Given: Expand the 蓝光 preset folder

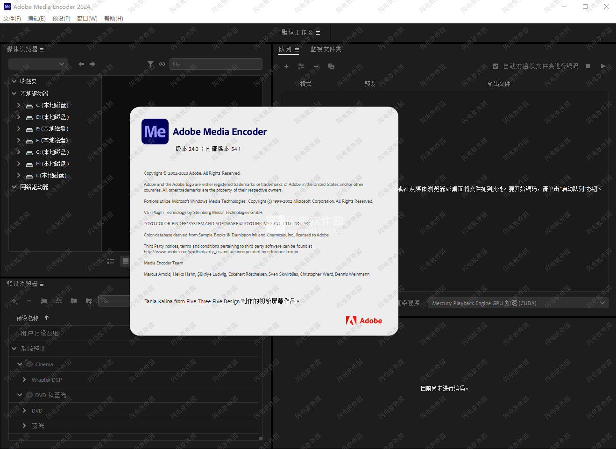Looking at the screenshot, I should (24, 426).
